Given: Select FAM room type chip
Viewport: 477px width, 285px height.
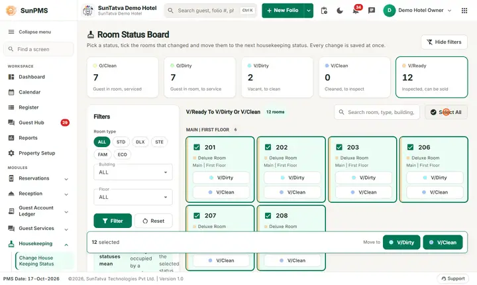Looking at the screenshot, I should [103, 154].
